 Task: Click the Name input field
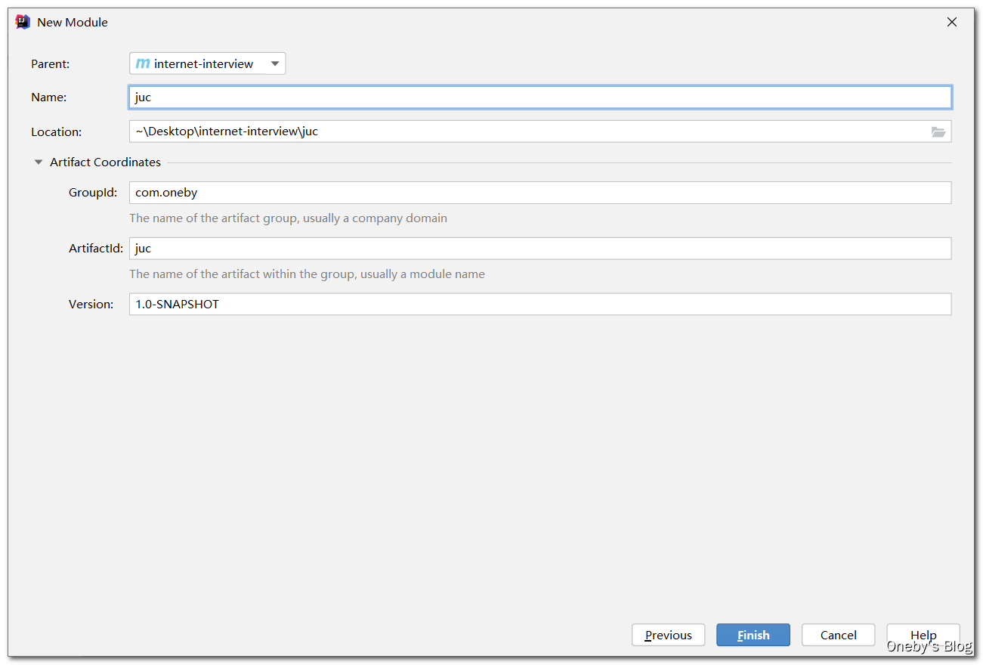(540, 97)
